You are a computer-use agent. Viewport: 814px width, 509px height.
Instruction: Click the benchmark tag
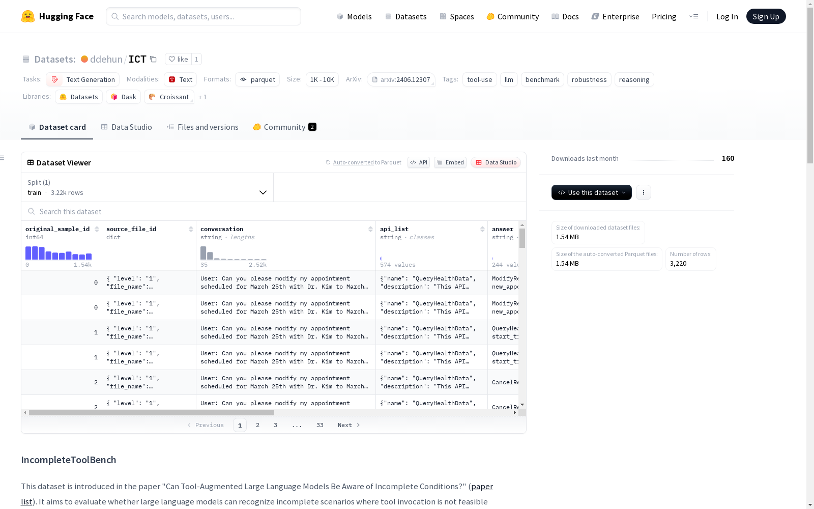coord(542,79)
